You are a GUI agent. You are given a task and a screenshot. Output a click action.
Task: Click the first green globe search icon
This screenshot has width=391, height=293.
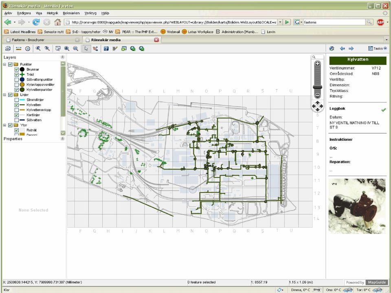point(133,48)
